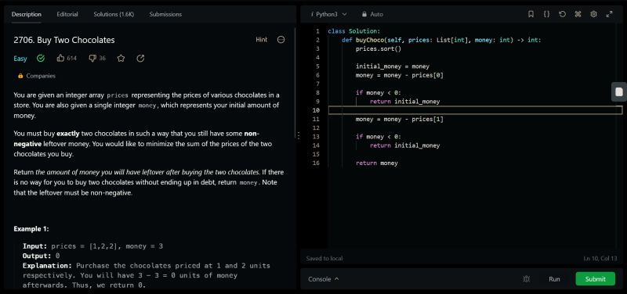The width and height of the screenshot is (627, 294).
Task: Click the curly braces format code icon
Action: pos(546,14)
